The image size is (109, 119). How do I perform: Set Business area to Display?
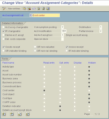75,79
